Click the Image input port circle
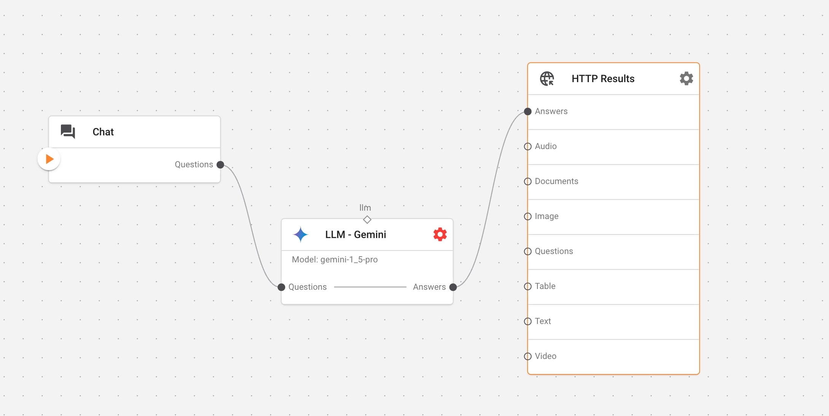The height and width of the screenshot is (416, 829). pyautogui.click(x=528, y=216)
